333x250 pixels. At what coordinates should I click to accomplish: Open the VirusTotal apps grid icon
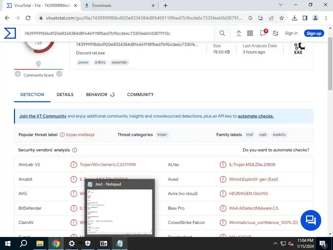click(x=250, y=33)
